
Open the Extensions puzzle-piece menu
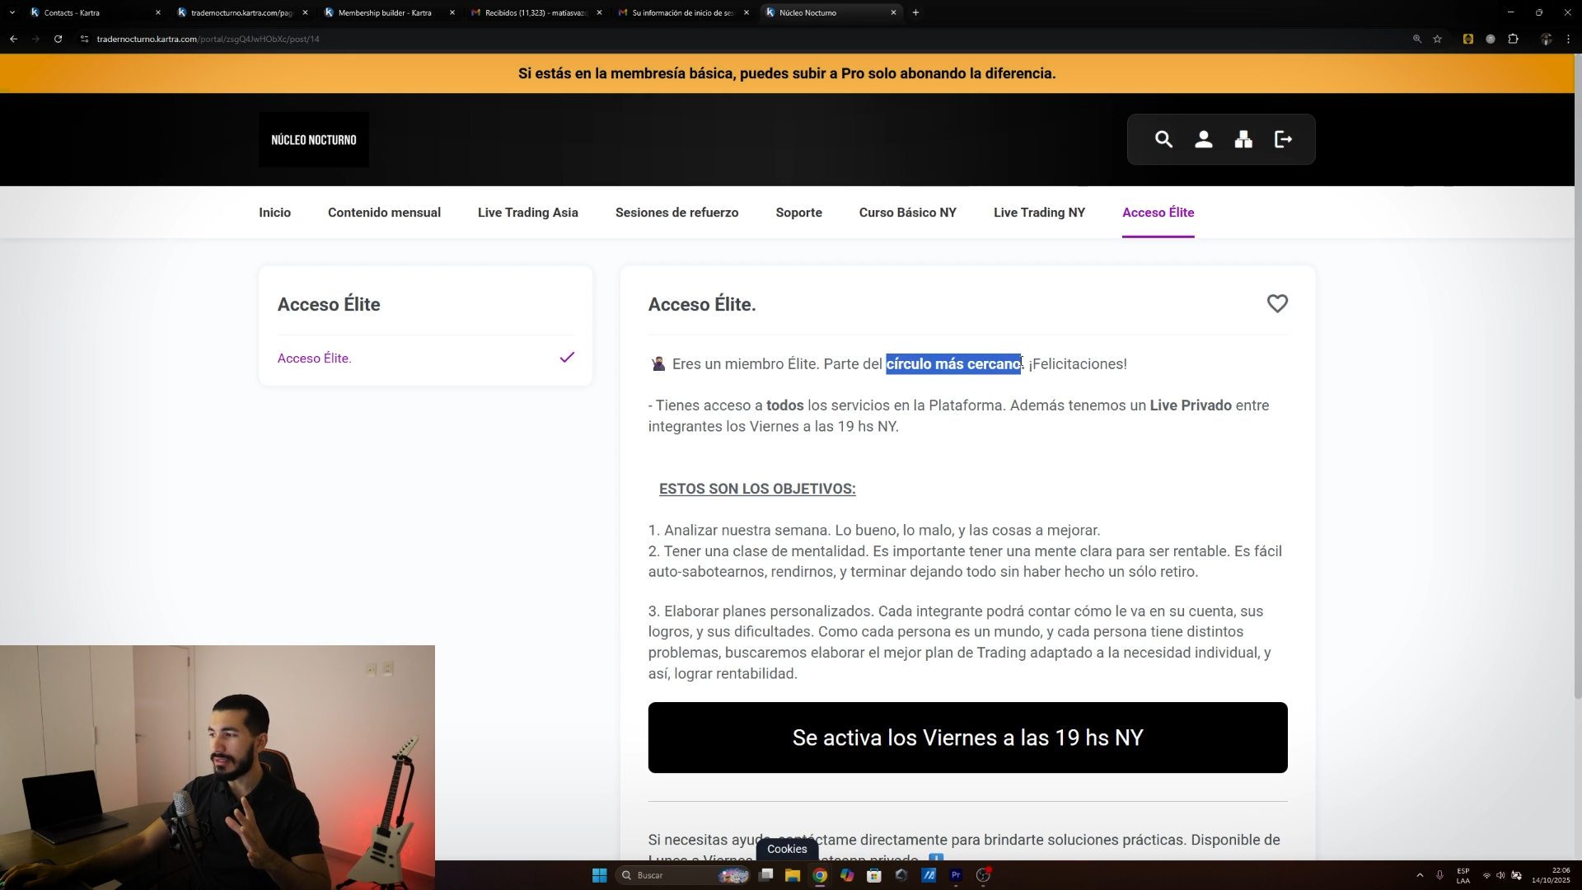pos(1514,39)
